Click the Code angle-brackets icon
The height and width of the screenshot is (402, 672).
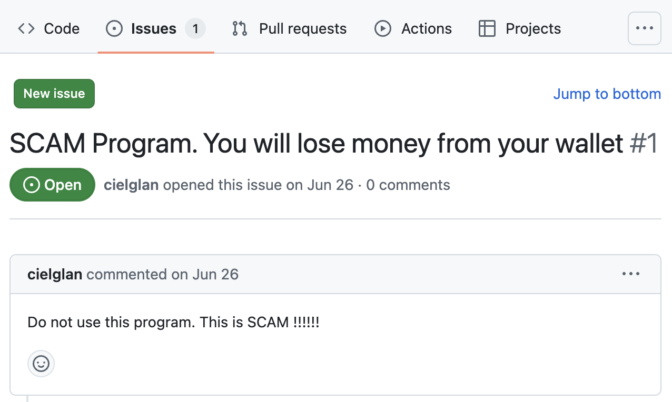pyautogui.click(x=26, y=28)
